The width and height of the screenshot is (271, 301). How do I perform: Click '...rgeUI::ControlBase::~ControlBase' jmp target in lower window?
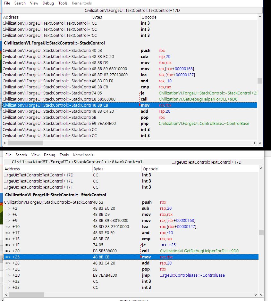tap(192, 275)
